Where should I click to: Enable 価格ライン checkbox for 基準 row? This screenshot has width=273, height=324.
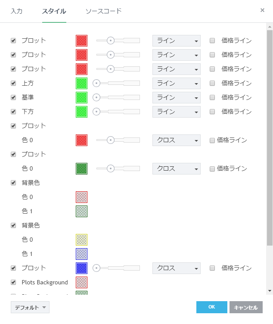point(212,97)
